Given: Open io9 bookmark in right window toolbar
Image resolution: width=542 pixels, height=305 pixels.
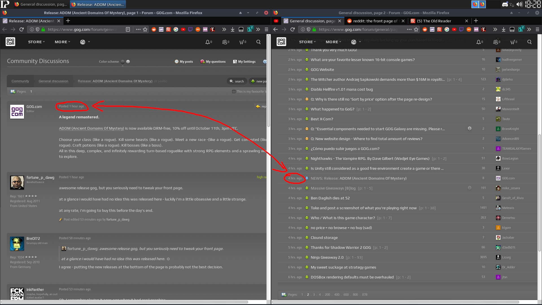Looking at the screenshot, I should tap(476, 29).
